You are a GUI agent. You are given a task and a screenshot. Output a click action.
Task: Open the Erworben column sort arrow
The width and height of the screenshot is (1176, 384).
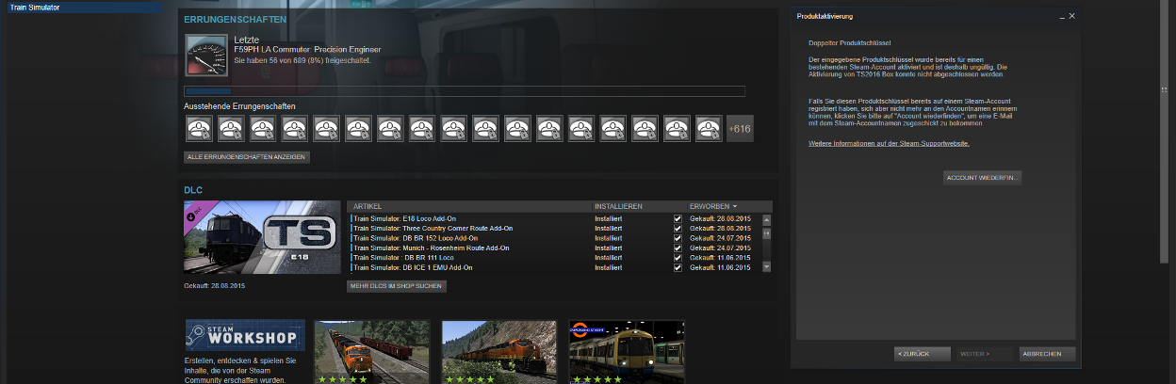(x=735, y=206)
